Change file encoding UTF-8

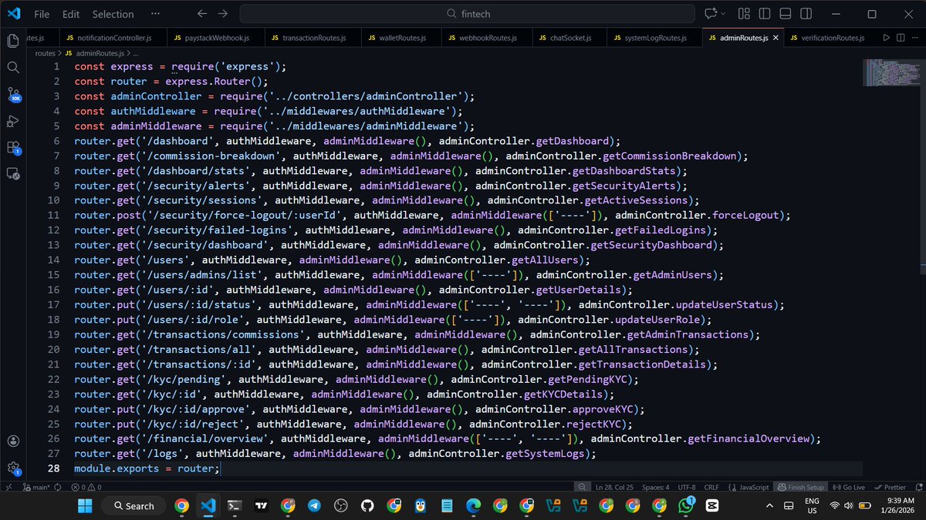(x=687, y=487)
